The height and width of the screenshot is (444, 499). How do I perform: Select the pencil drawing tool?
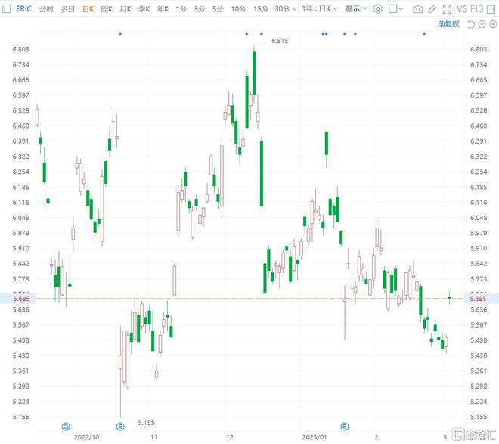432,9
